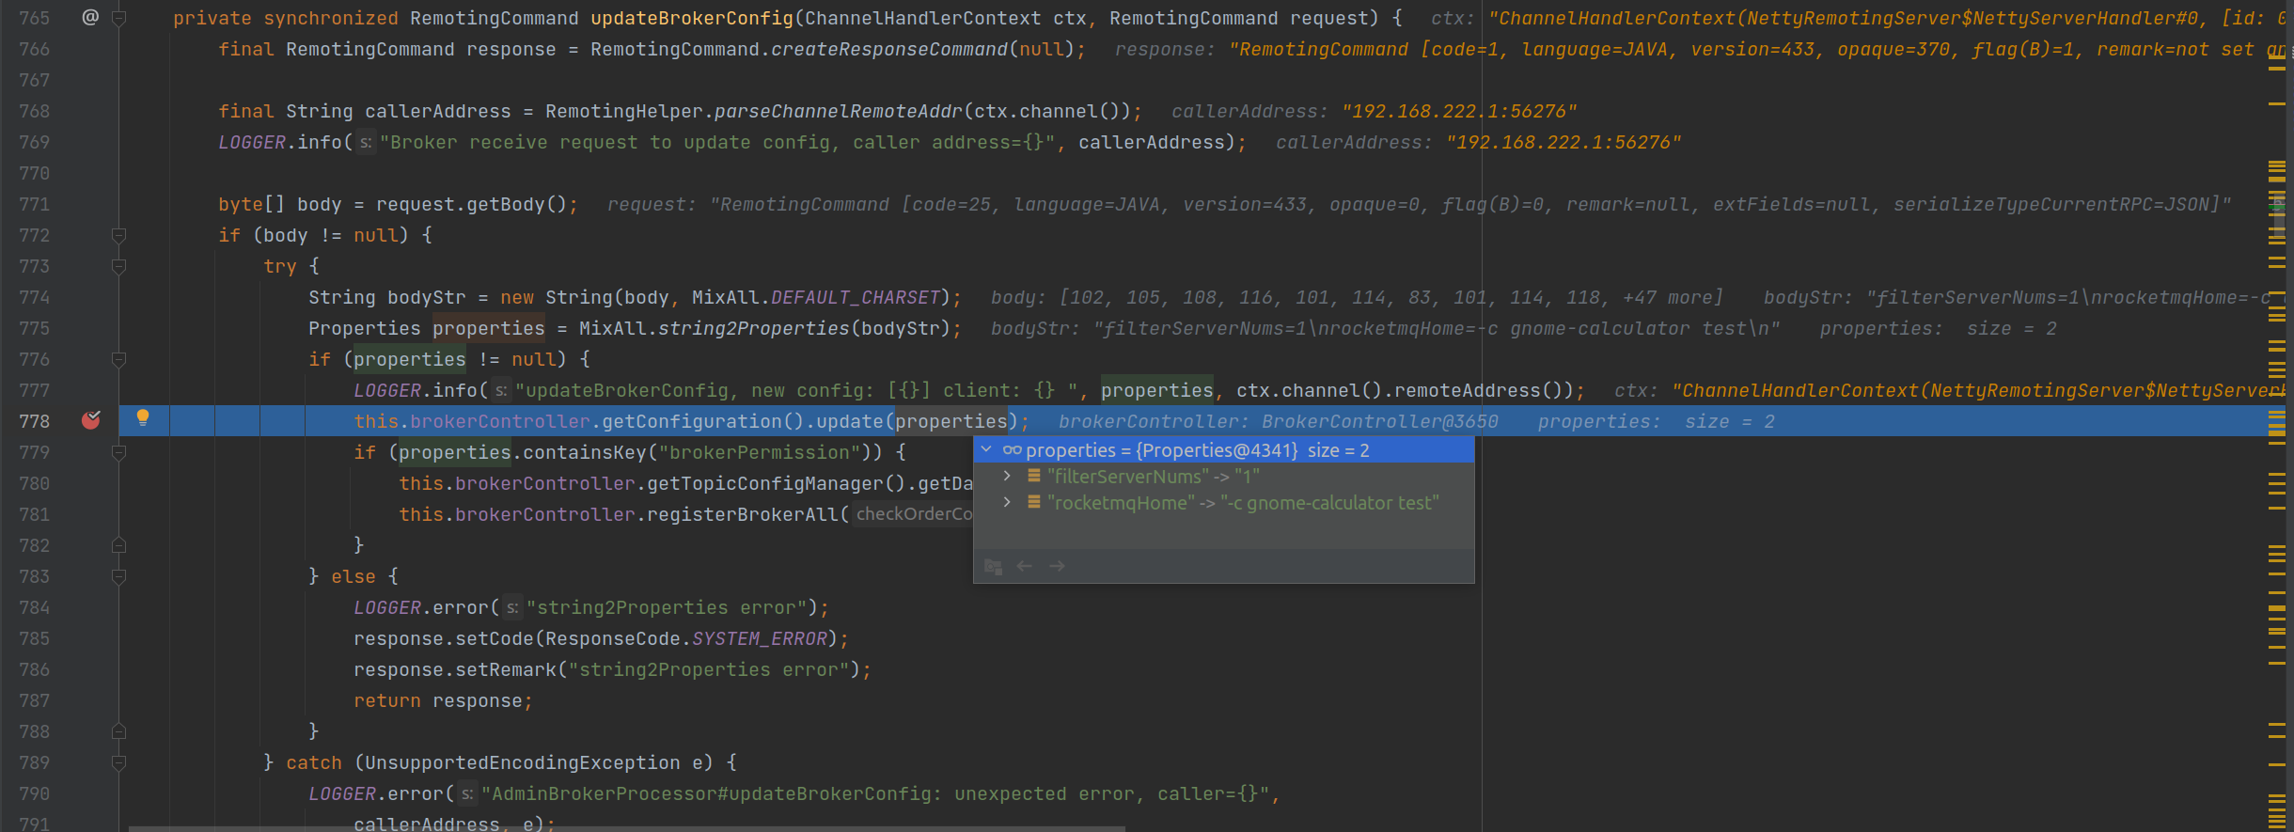Click the "properties: size = 2" hint on line 775

[x=1938, y=328]
